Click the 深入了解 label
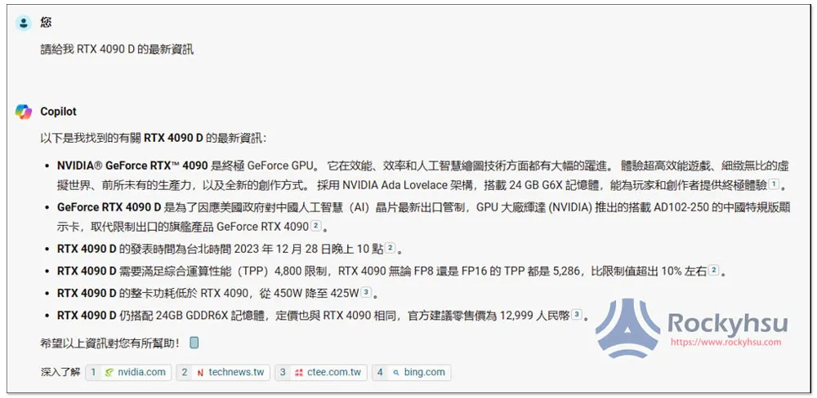 coord(60,372)
